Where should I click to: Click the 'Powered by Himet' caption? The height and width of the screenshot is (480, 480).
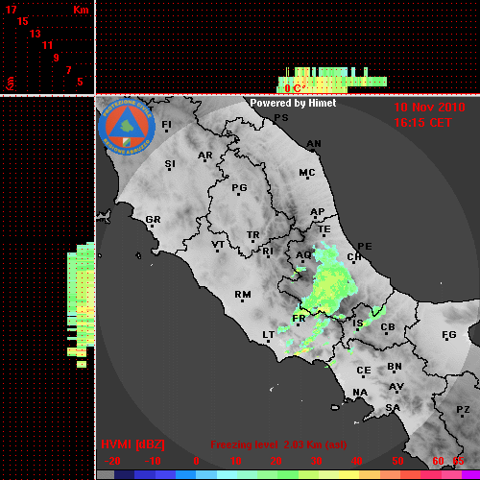pos(293,103)
